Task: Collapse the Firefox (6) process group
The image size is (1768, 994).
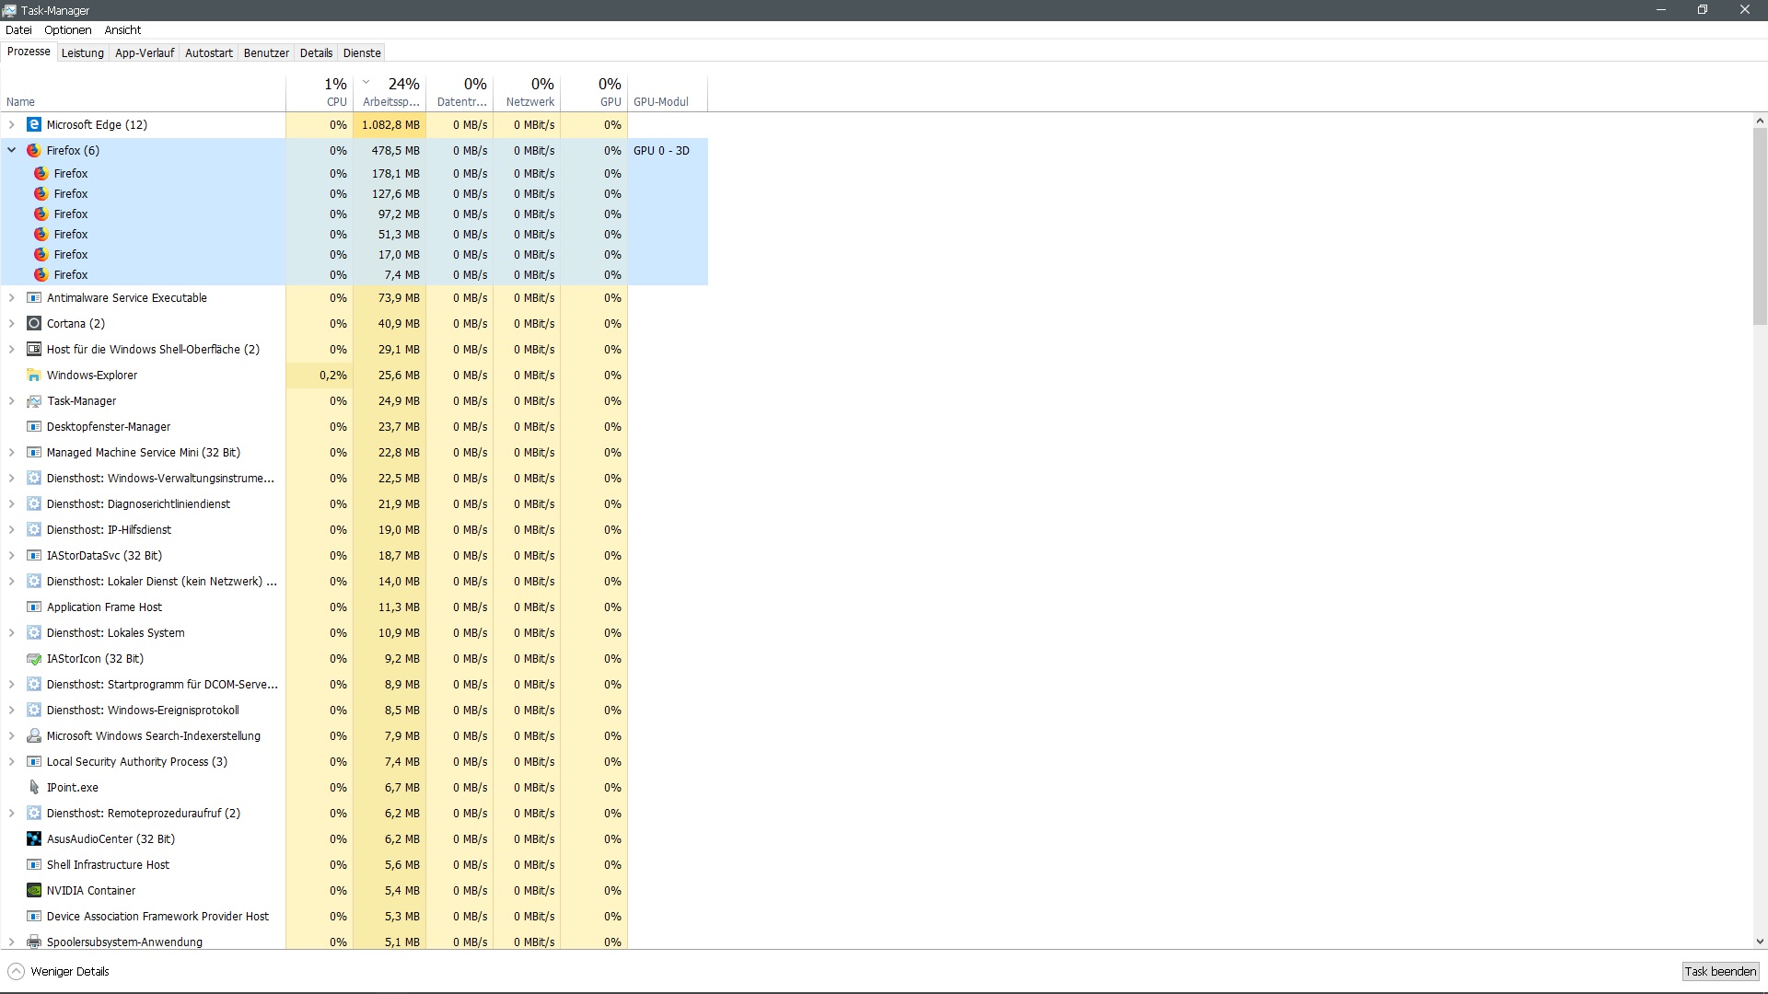Action: (12, 150)
